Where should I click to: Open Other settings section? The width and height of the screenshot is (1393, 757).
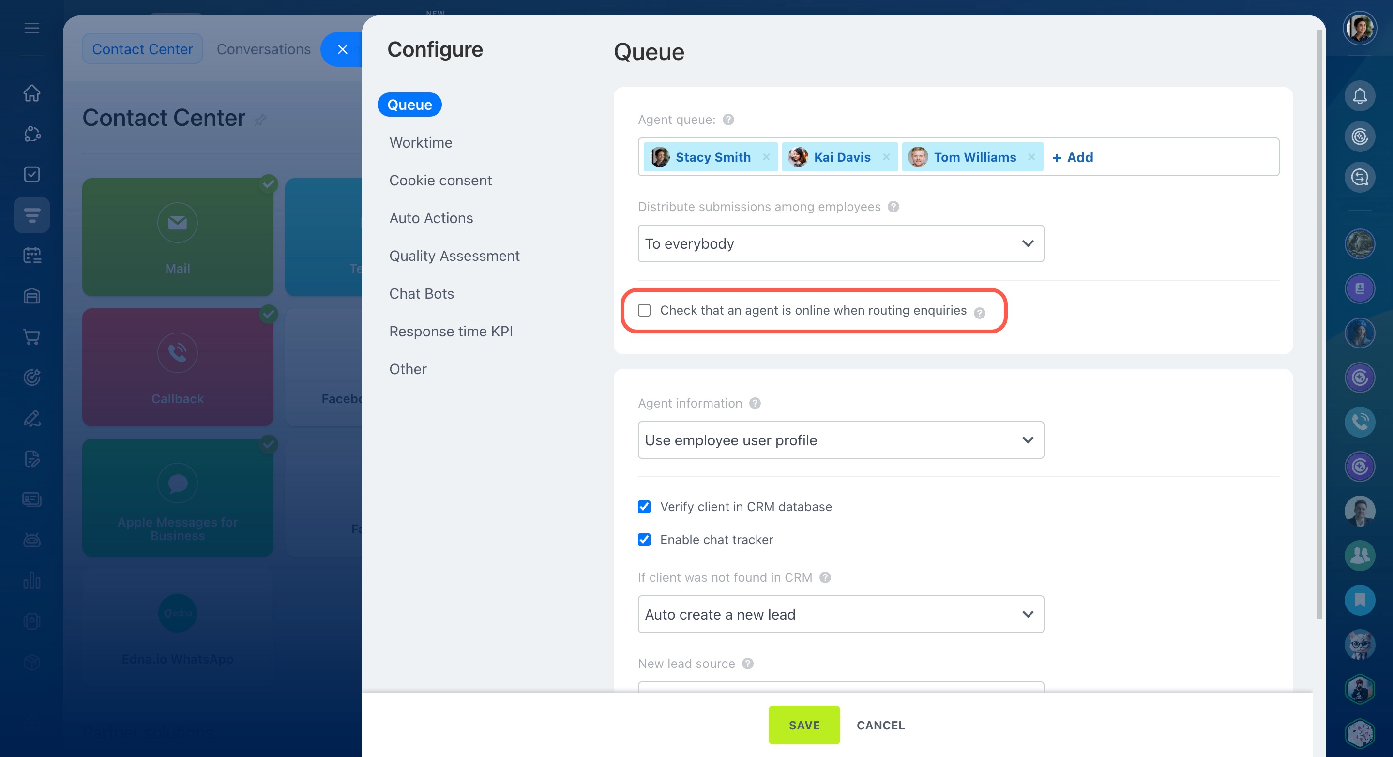tap(408, 369)
